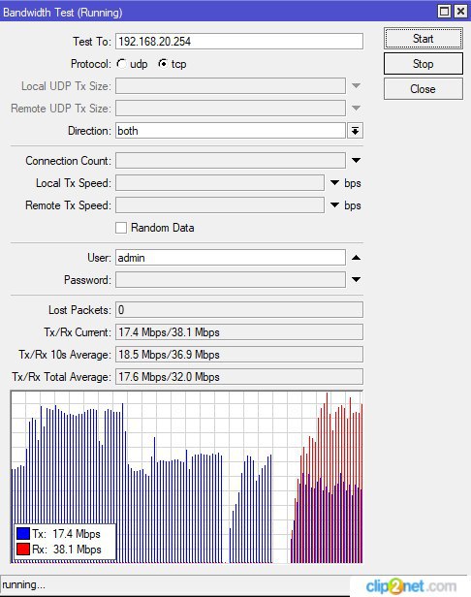Click the Connection Count input field
The width and height of the screenshot is (471, 597).
pos(231,161)
